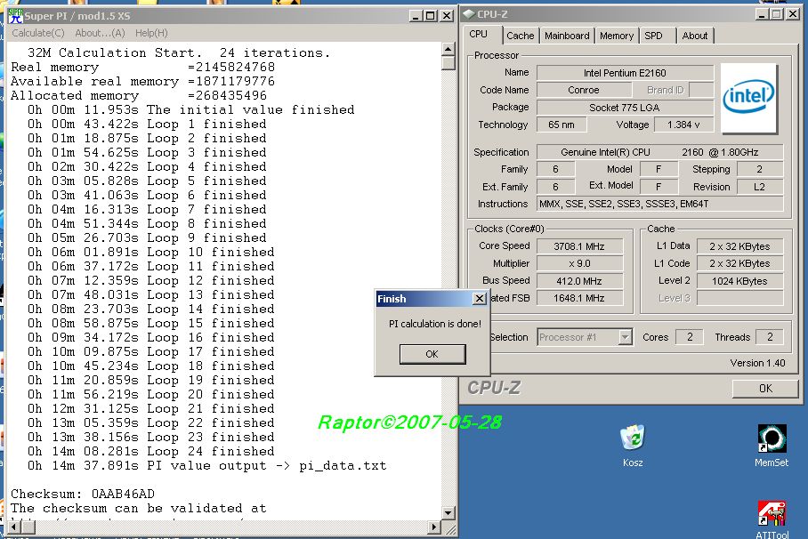The width and height of the screenshot is (808, 539).
Task: Click the Voltage 1.384 v field
Action: [683, 125]
